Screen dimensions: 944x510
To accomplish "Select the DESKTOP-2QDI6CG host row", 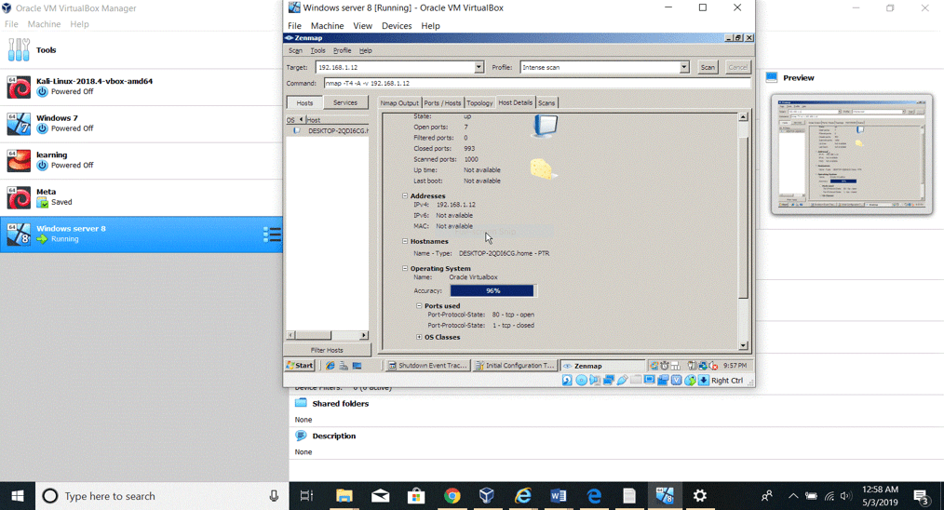I will point(328,130).
